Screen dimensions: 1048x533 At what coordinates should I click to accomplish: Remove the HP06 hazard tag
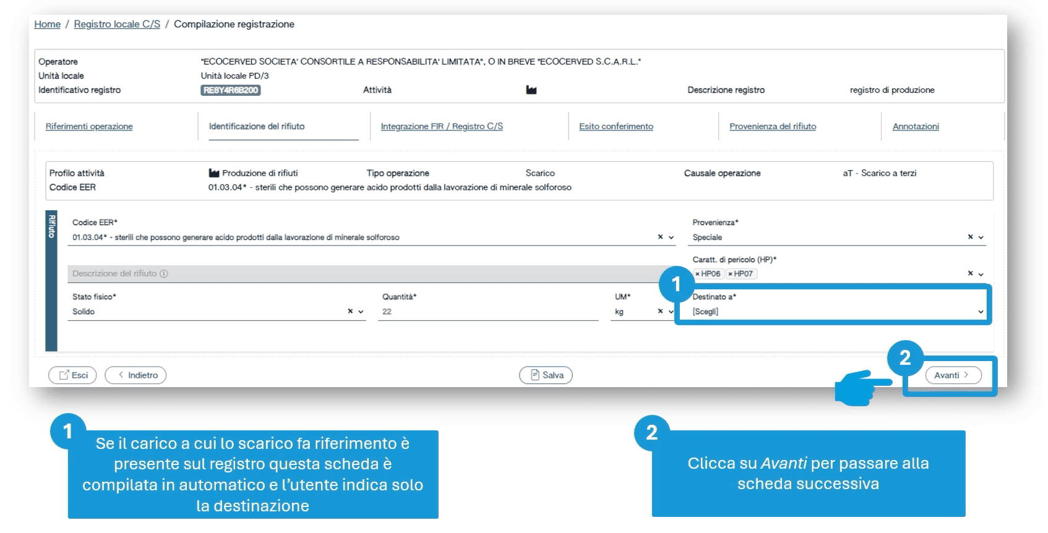tap(698, 274)
